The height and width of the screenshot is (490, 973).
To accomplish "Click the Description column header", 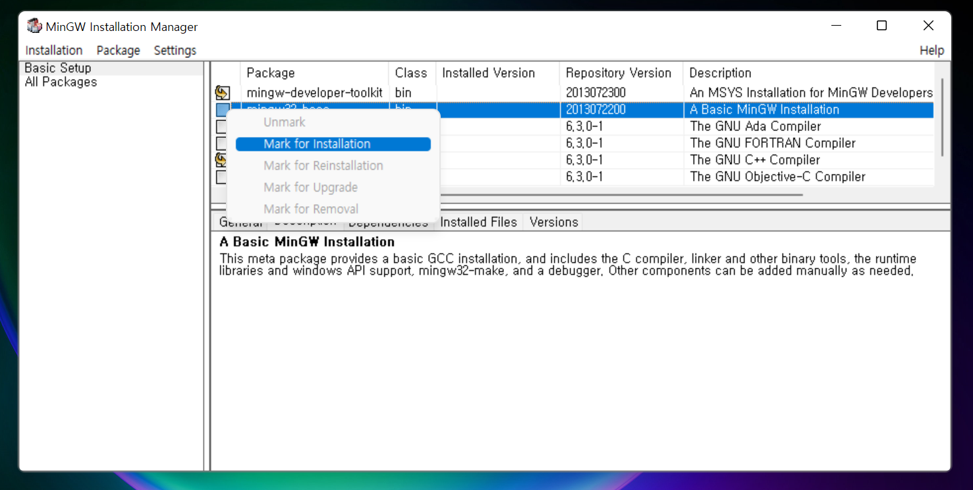I will coord(809,73).
